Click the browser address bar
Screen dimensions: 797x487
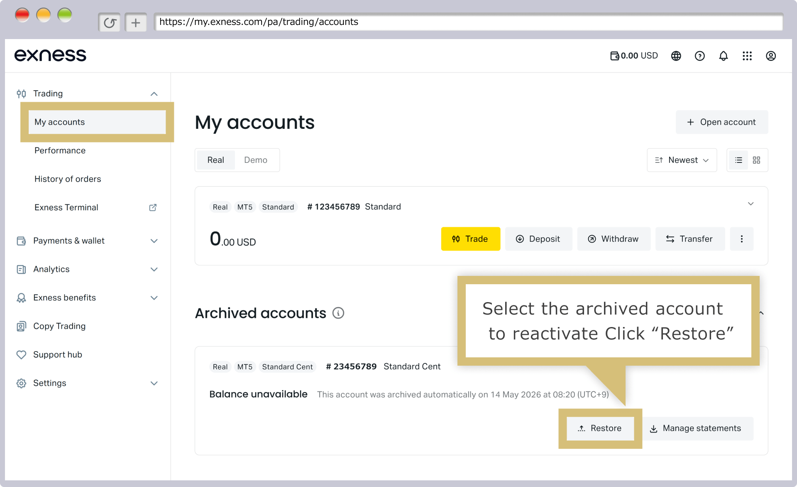(468, 22)
